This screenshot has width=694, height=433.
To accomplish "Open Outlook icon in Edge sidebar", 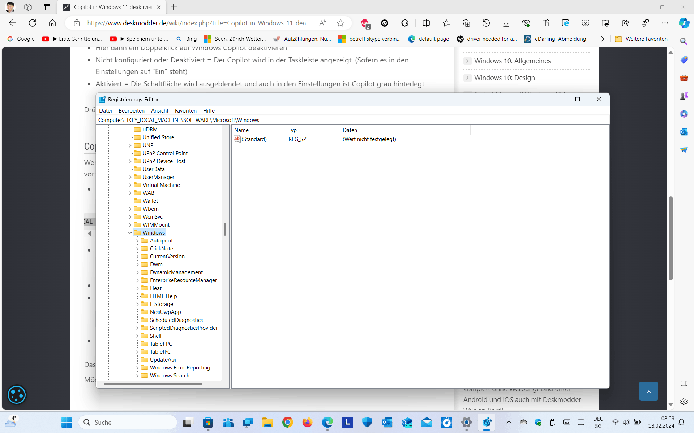I will [x=684, y=132].
